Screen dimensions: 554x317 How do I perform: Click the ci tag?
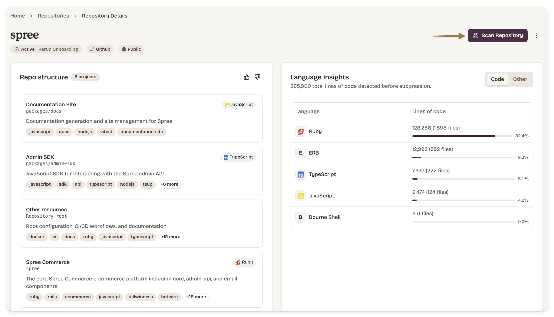(54, 237)
